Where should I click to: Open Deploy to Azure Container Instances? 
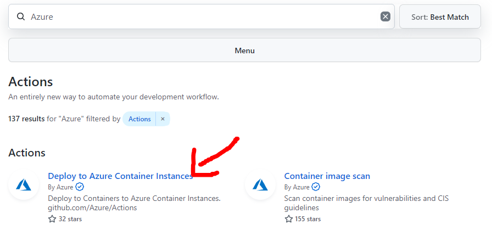click(120, 176)
